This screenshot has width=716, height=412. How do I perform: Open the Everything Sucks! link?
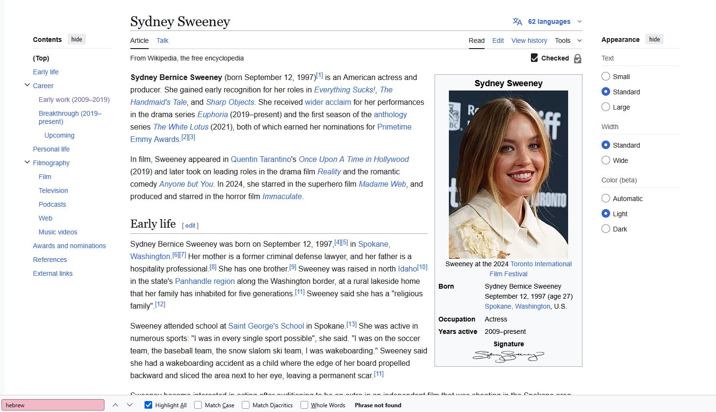345,90
